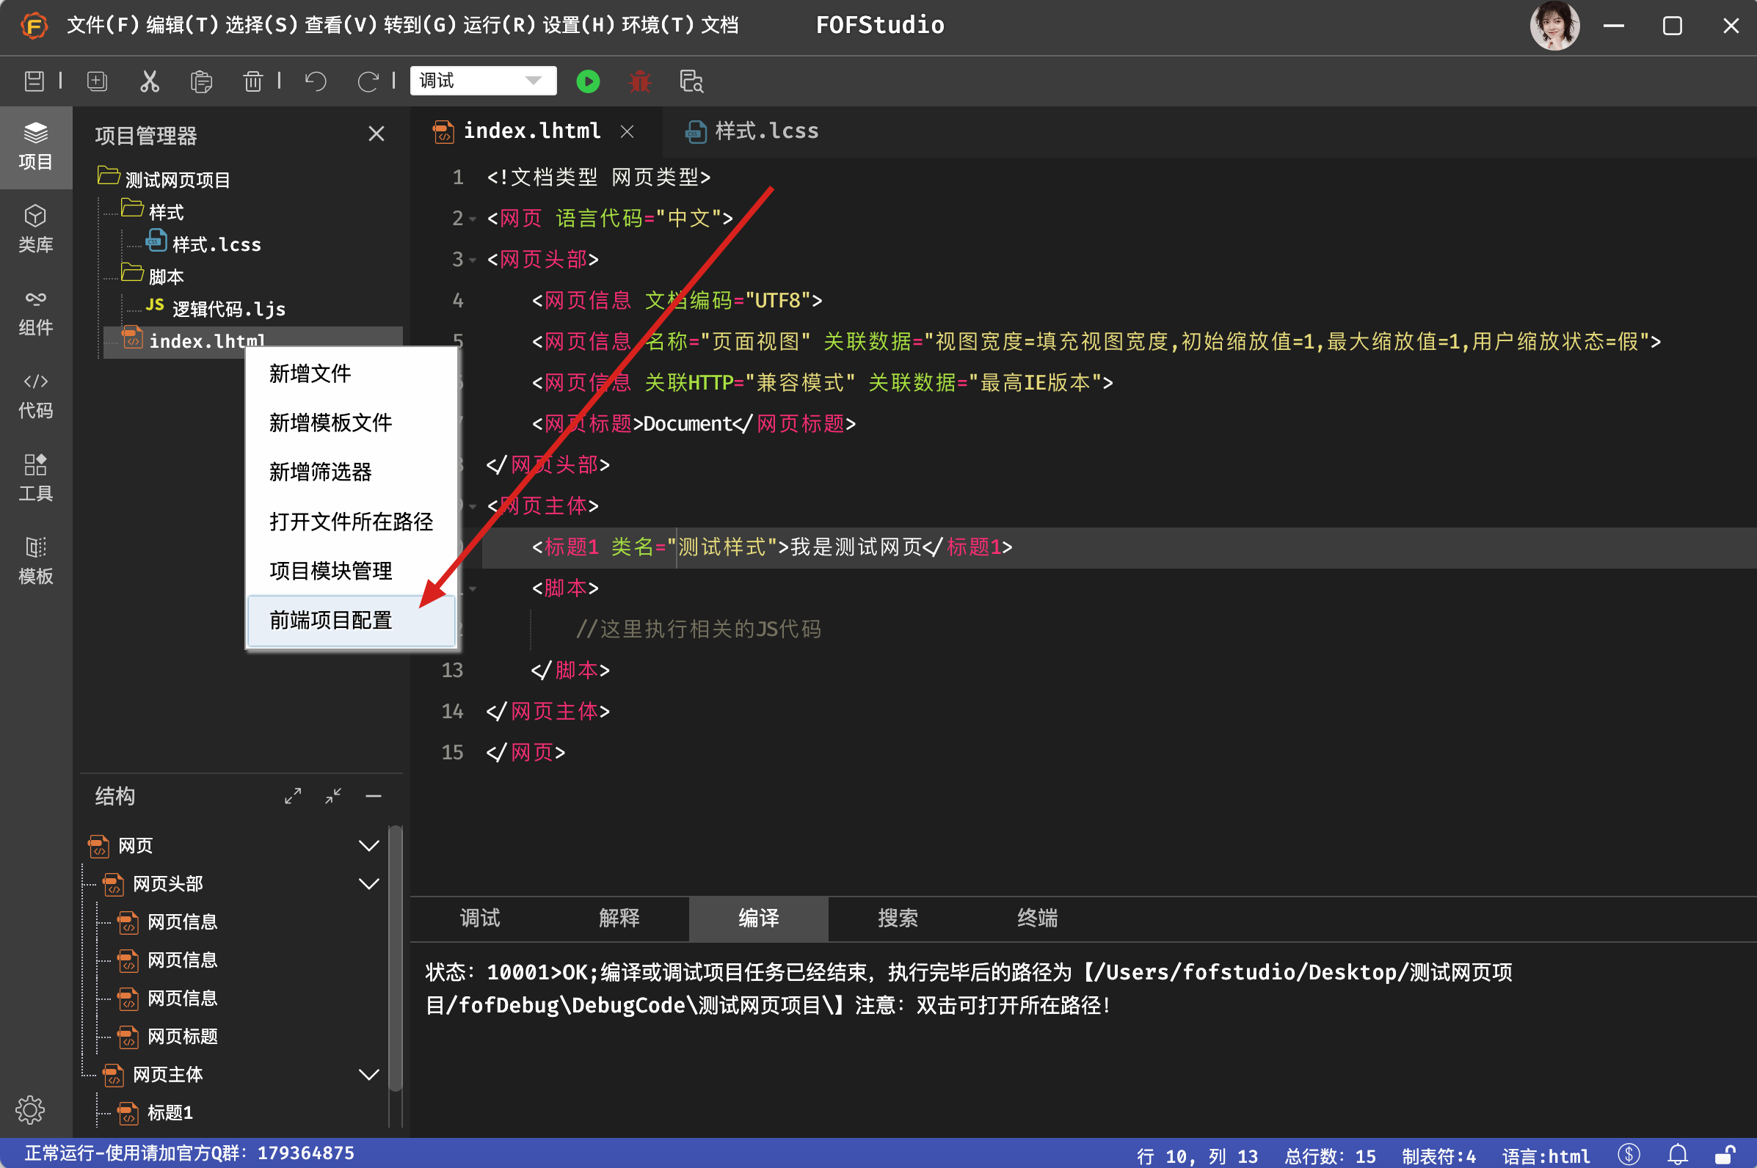Collapse the 网页头部 structure node

tap(369, 883)
